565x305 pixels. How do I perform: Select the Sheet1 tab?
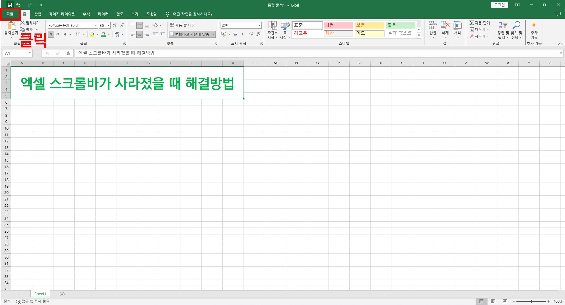(40, 294)
